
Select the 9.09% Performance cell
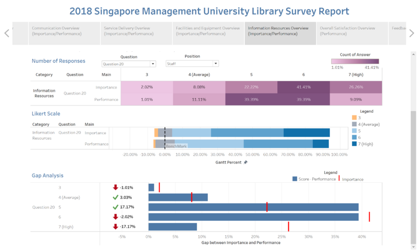point(356,99)
